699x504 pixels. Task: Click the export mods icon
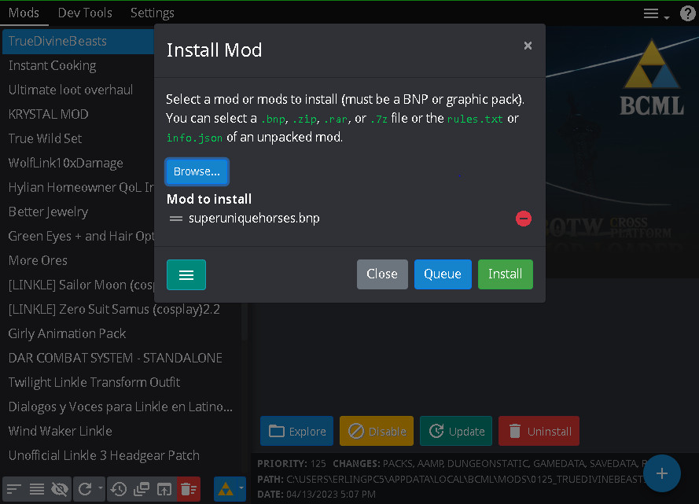tap(164, 489)
